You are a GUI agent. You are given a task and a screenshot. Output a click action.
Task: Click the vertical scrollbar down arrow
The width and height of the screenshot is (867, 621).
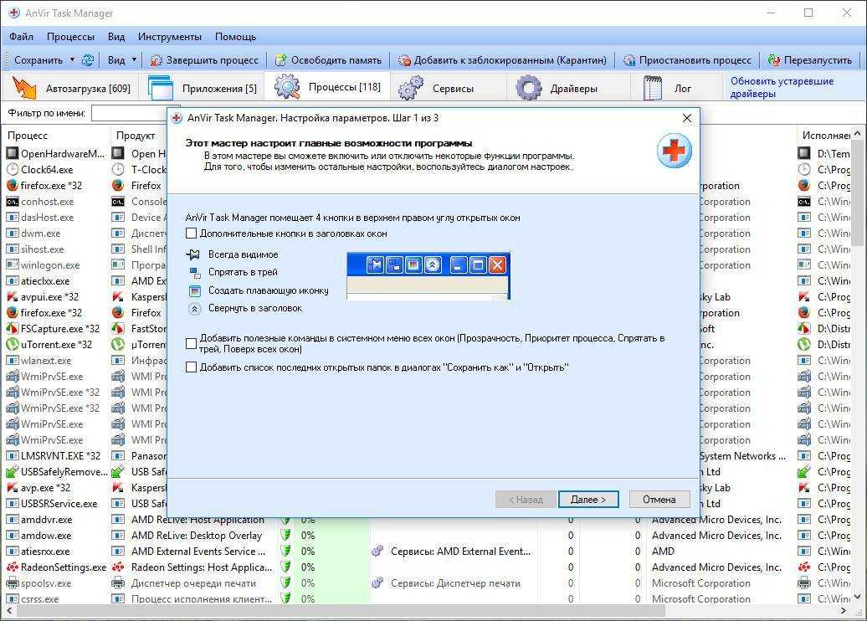858,597
